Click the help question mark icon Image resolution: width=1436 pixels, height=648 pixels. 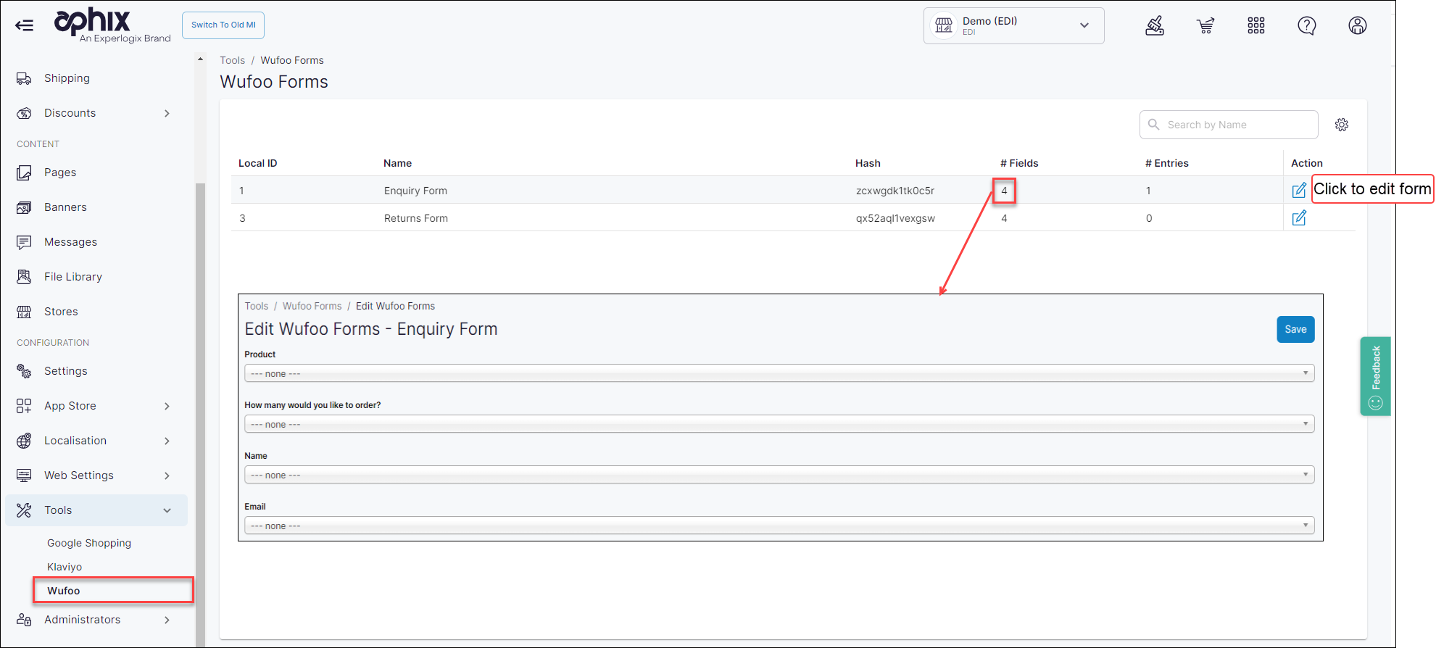(1306, 26)
